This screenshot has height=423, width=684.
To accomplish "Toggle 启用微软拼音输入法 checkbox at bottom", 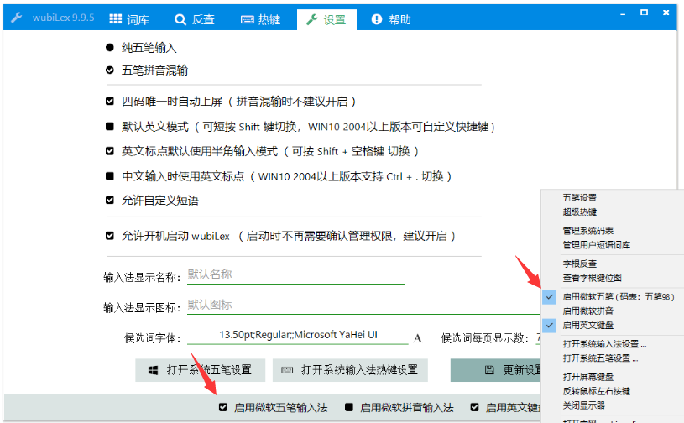I will [x=348, y=408].
